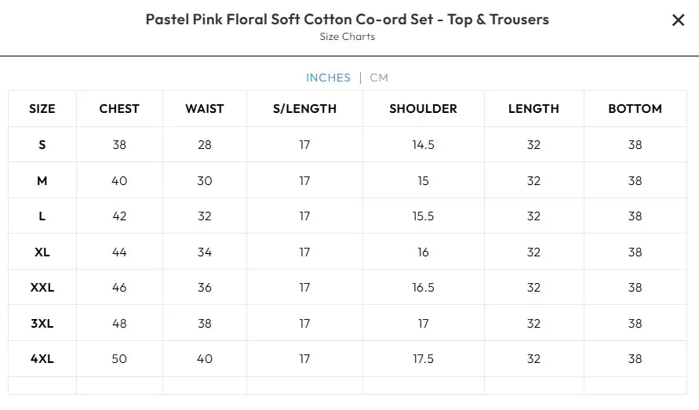Image resolution: width=699 pixels, height=410 pixels.
Task: Click the SHOULDER column header
Action: [x=423, y=109]
